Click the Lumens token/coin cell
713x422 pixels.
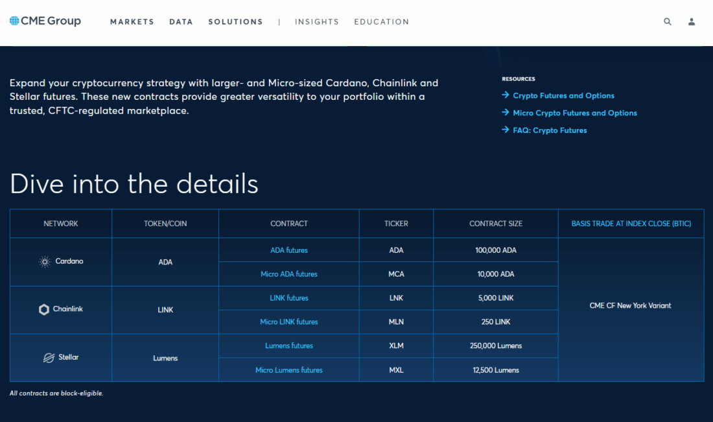165,358
